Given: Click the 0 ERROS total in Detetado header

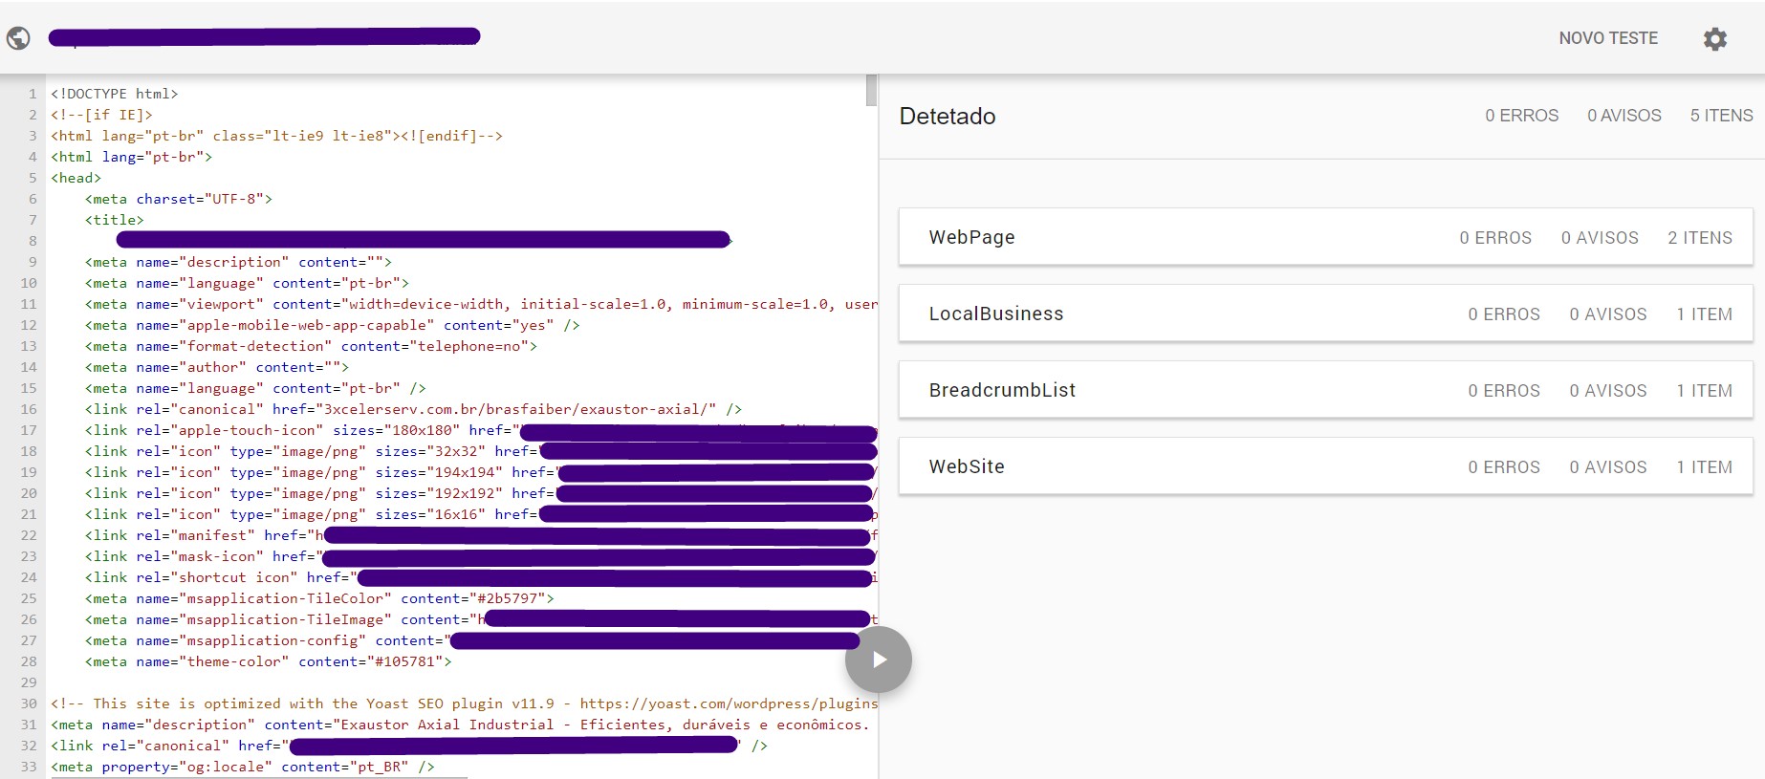Looking at the screenshot, I should pos(1521,116).
